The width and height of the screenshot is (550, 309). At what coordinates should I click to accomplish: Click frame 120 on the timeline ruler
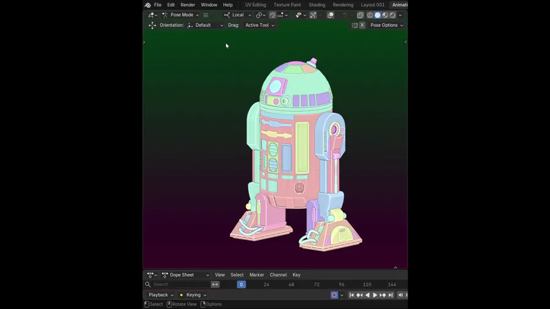367,285
